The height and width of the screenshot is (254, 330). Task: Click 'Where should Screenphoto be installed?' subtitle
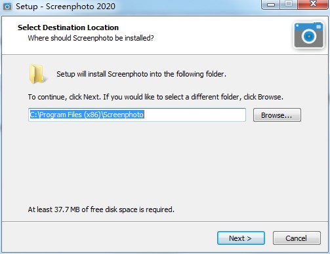[x=91, y=38]
